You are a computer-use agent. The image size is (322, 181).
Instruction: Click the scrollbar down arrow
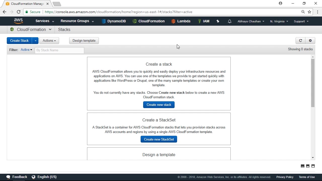pyautogui.click(x=313, y=158)
